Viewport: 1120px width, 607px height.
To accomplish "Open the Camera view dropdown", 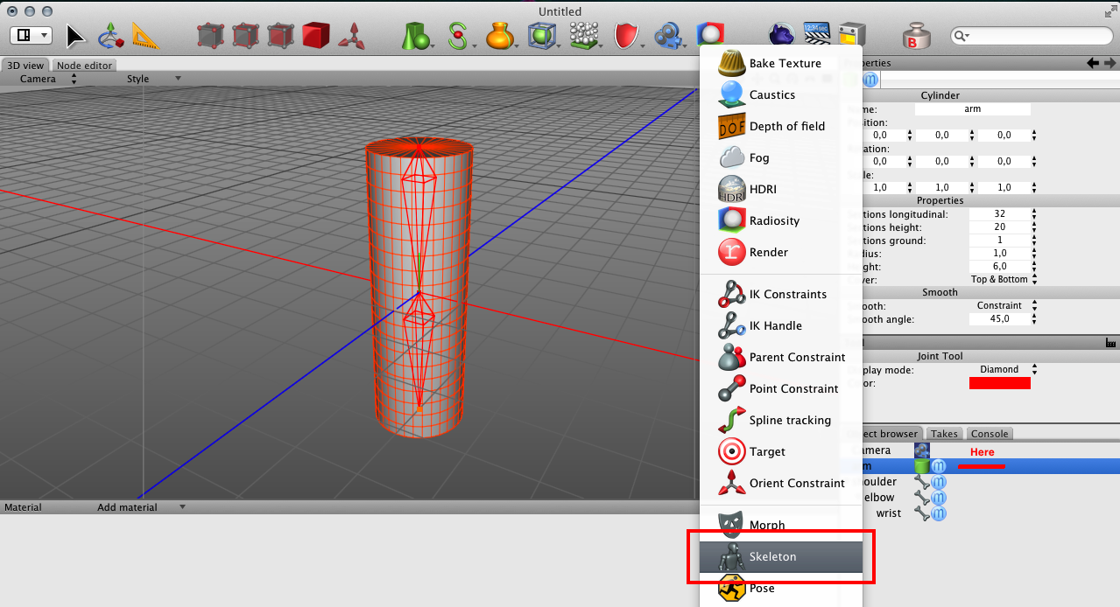I will [x=49, y=79].
